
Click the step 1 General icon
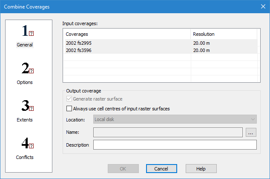27,31
